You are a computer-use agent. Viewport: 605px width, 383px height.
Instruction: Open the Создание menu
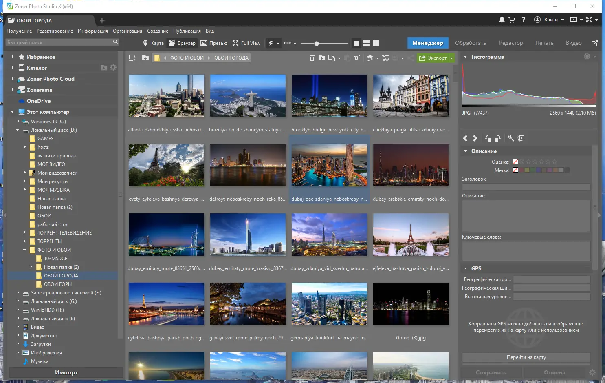click(x=158, y=31)
